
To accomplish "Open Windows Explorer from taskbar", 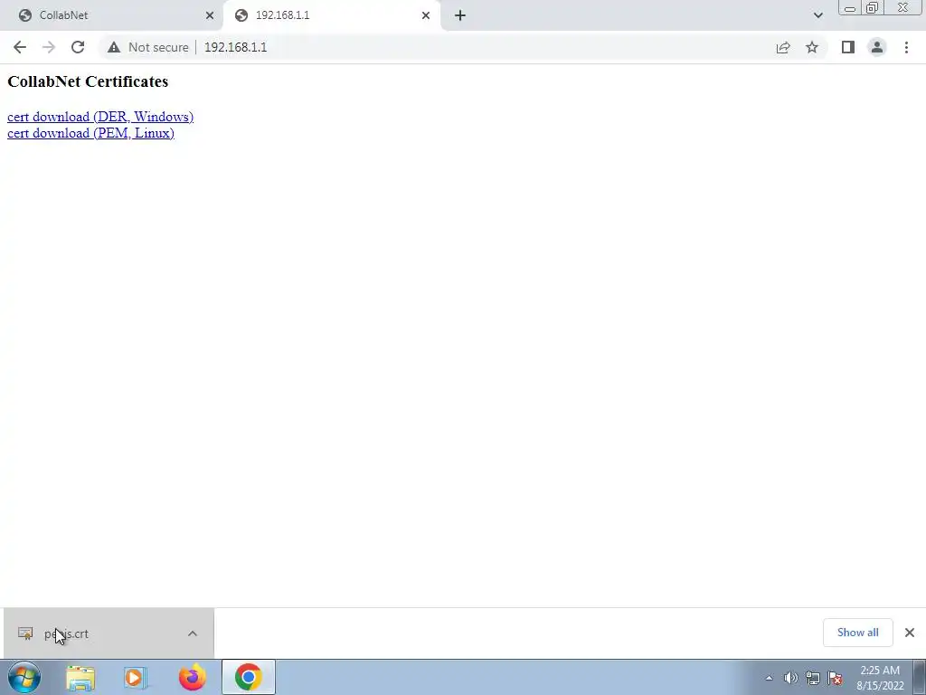I will coord(80,677).
